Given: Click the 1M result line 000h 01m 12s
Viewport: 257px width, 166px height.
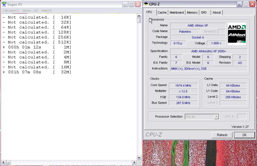Looking at the screenshot, I should (37, 47).
